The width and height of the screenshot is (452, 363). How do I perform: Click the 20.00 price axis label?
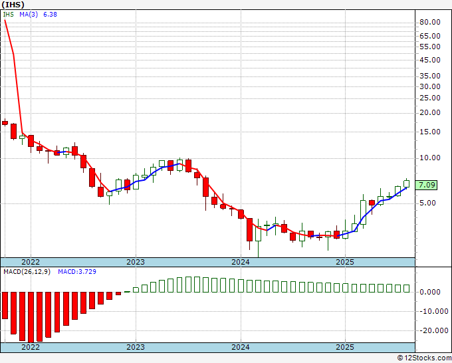pos(430,112)
